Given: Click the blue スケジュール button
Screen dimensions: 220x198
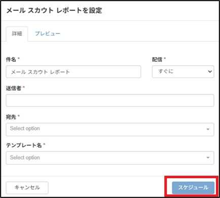Looking at the screenshot, I should (193, 187).
